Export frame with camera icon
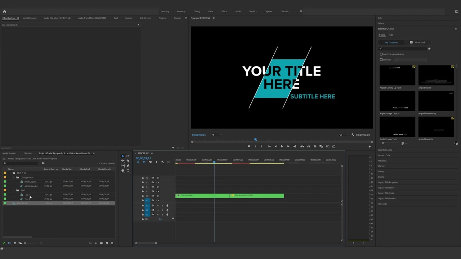The image size is (461, 259). 315,146
